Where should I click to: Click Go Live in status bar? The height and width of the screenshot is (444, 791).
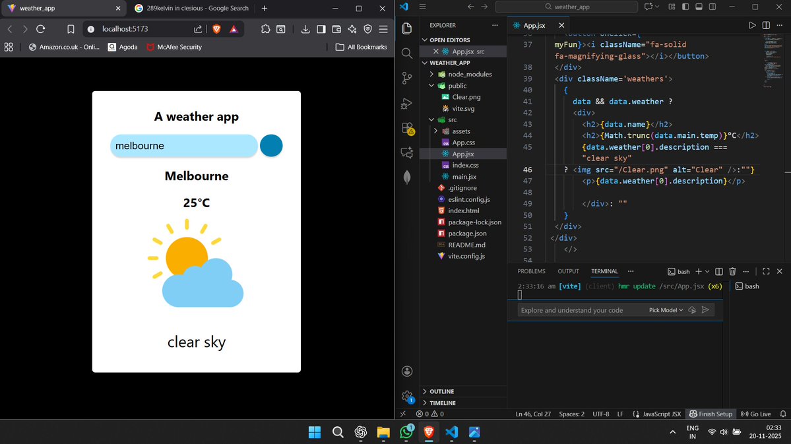pyautogui.click(x=755, y=414)
